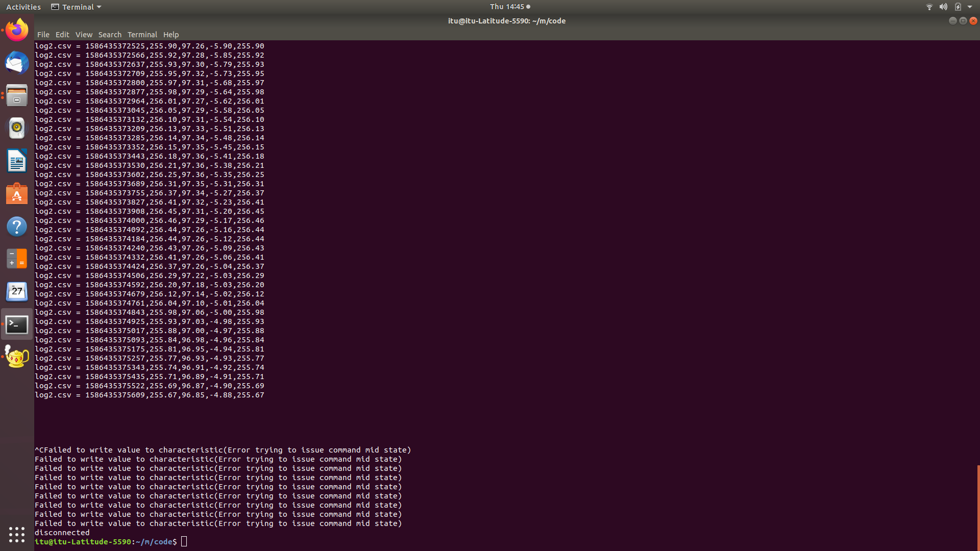Open the File menu
Image resolution: width=980 pixels, height=551 pixels.
(x=43, y=35)
